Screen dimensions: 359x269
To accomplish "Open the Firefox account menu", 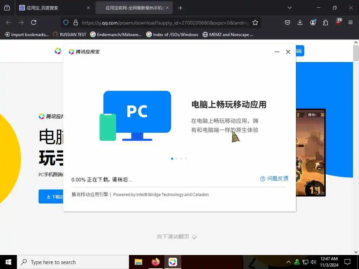I will (313, 22).
